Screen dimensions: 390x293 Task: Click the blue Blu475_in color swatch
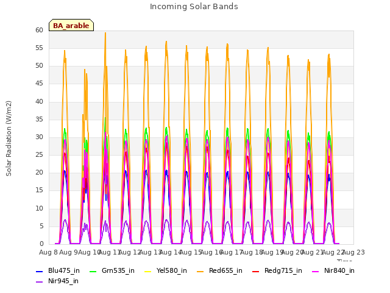(39, 271)
